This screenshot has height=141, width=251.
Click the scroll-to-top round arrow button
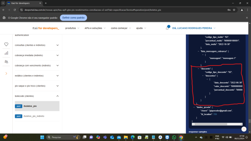pos(244,129)
